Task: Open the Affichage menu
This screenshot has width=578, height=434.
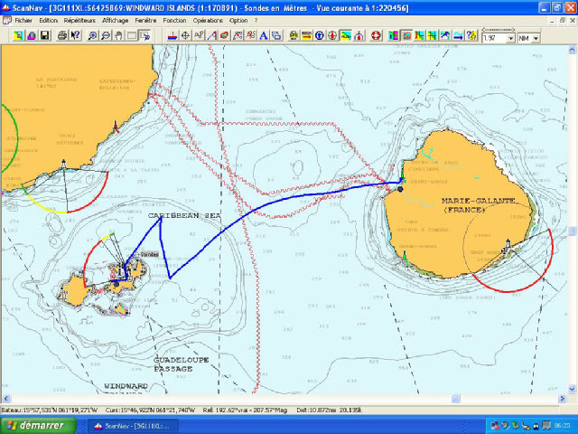Action: click(x=115, y=20)
